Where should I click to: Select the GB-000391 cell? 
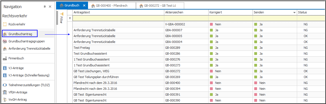(x=186, y=95)
